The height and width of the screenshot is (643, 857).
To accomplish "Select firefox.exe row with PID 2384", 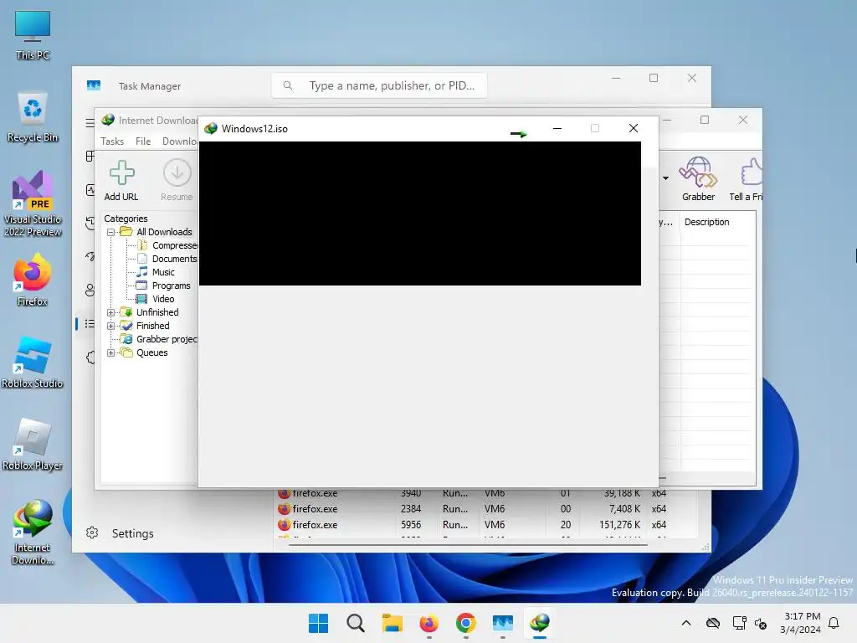I will click(485, 509).
